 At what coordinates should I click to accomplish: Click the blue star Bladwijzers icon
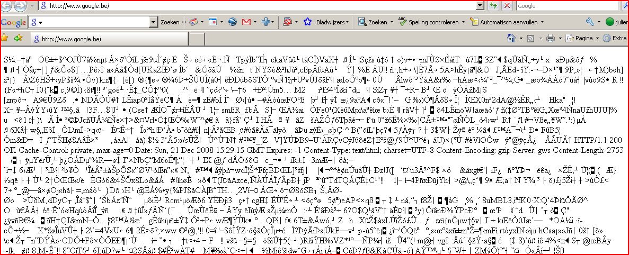(308, 22)
